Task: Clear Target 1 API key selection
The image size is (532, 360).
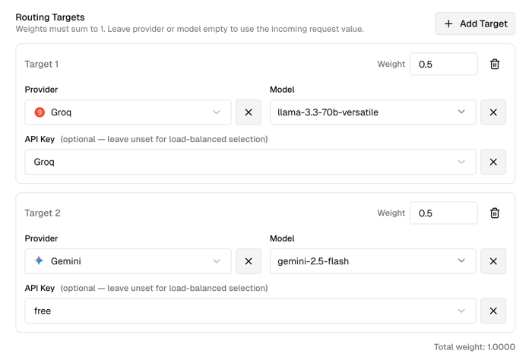Action: (493, 162)
